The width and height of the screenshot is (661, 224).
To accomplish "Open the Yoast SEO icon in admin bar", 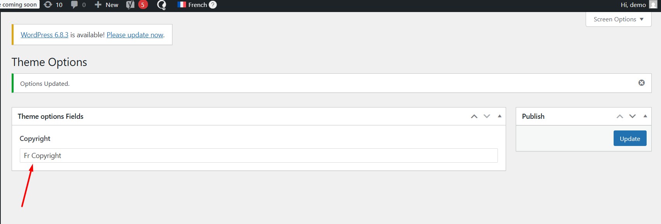I will [x=130, y=5].
